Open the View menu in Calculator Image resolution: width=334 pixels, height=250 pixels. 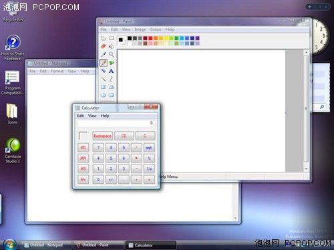(92, 116)
